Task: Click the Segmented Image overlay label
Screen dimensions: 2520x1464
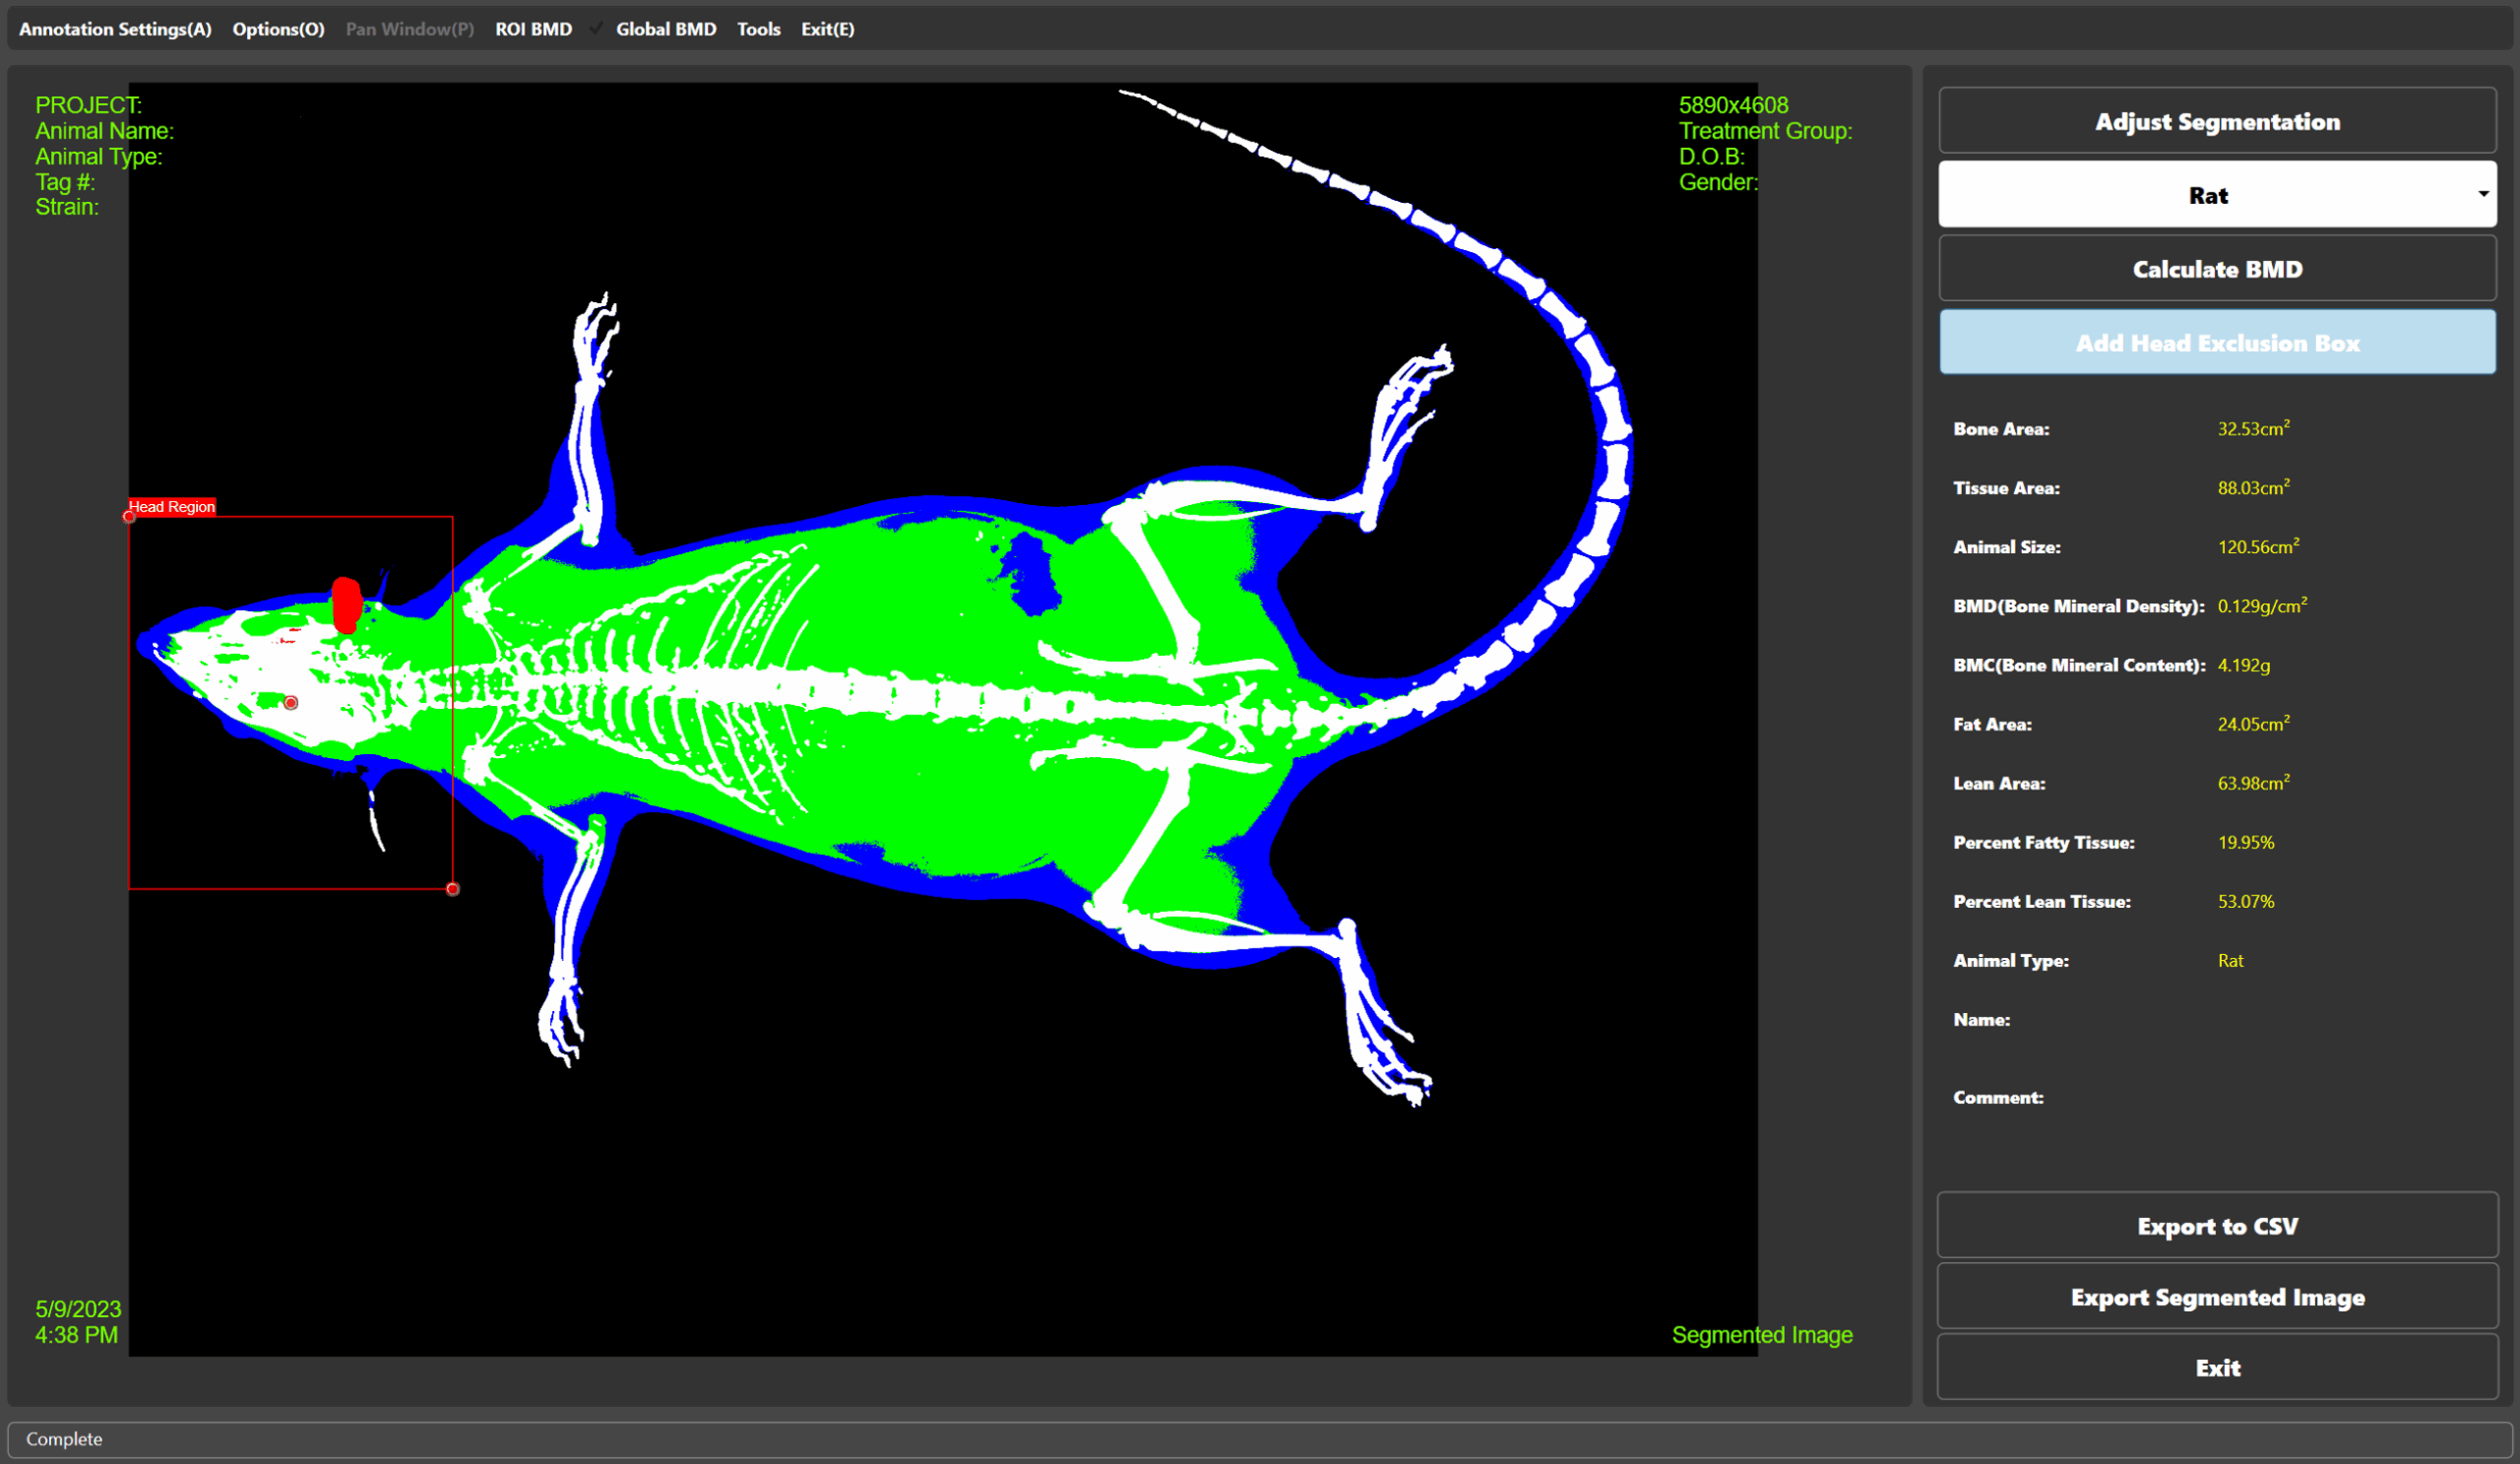Action: pos(1762,1335)
